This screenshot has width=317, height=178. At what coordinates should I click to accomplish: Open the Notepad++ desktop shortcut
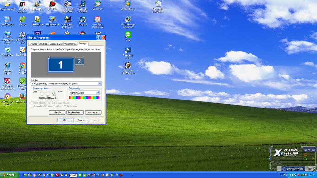(37, 21)
